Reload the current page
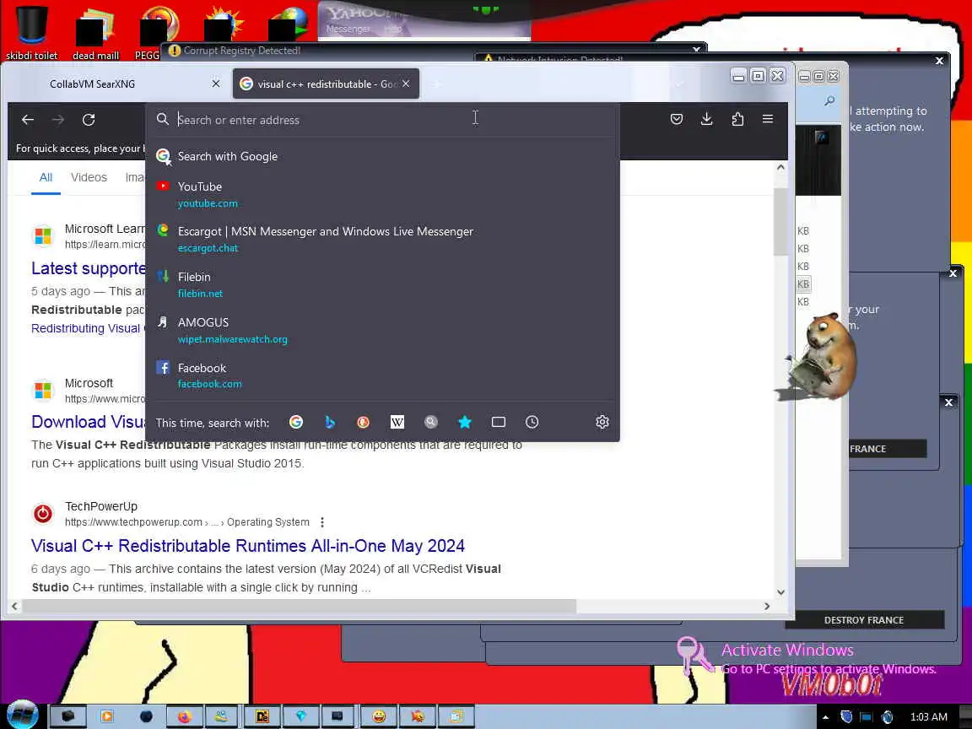Screen dimensions: 972x729 click(89, 120)
